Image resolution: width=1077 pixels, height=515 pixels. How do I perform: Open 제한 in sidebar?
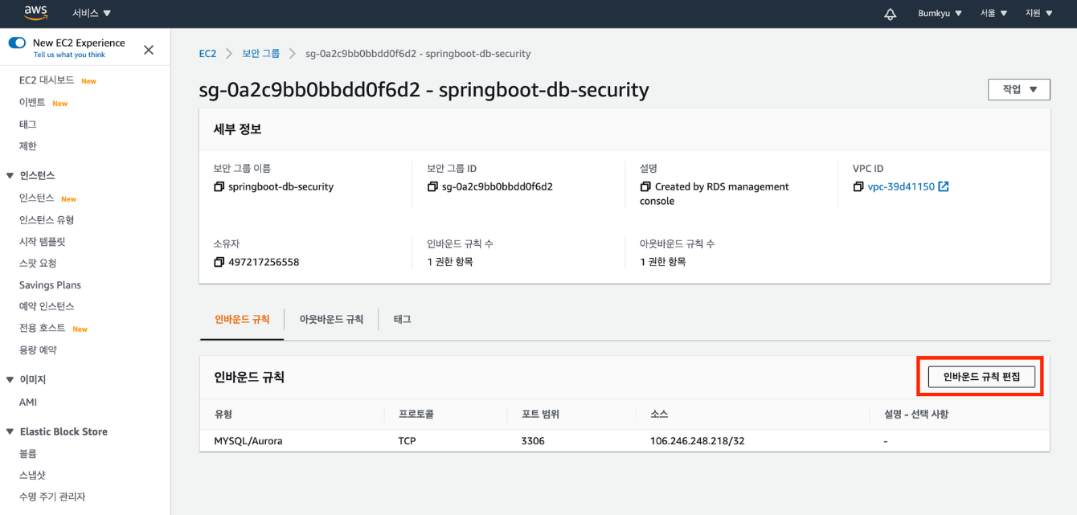point(27,146)
